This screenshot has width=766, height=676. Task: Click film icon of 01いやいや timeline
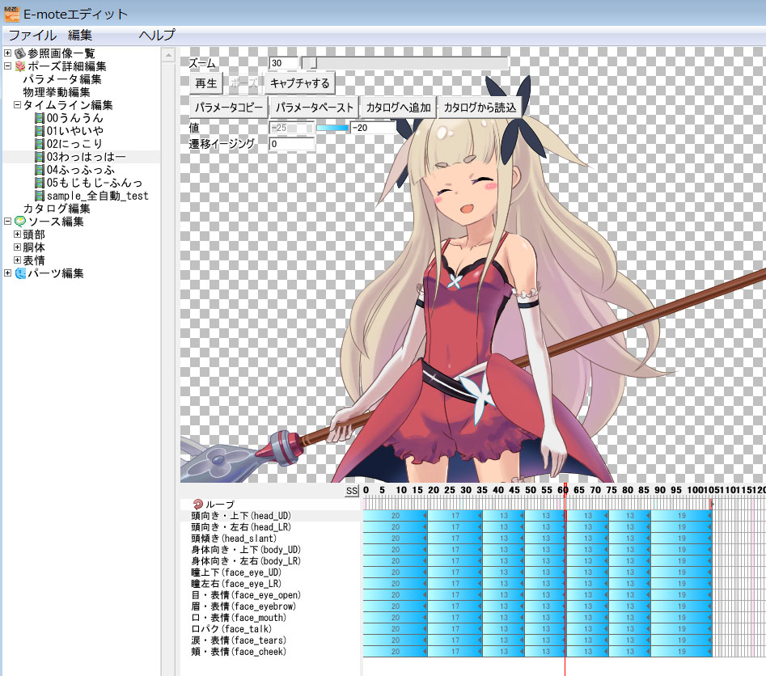[40, 130]
